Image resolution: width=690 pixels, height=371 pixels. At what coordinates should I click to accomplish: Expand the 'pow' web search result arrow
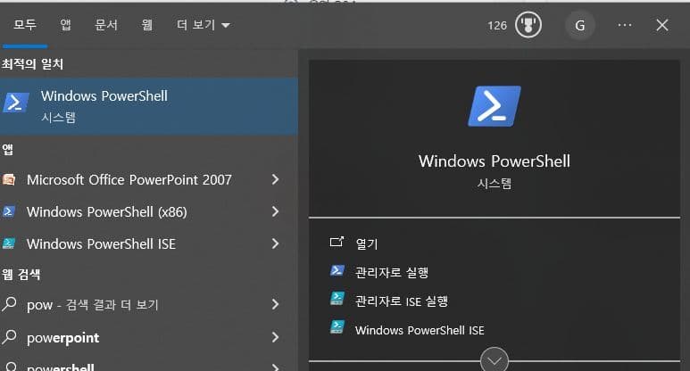click(275, 304)
